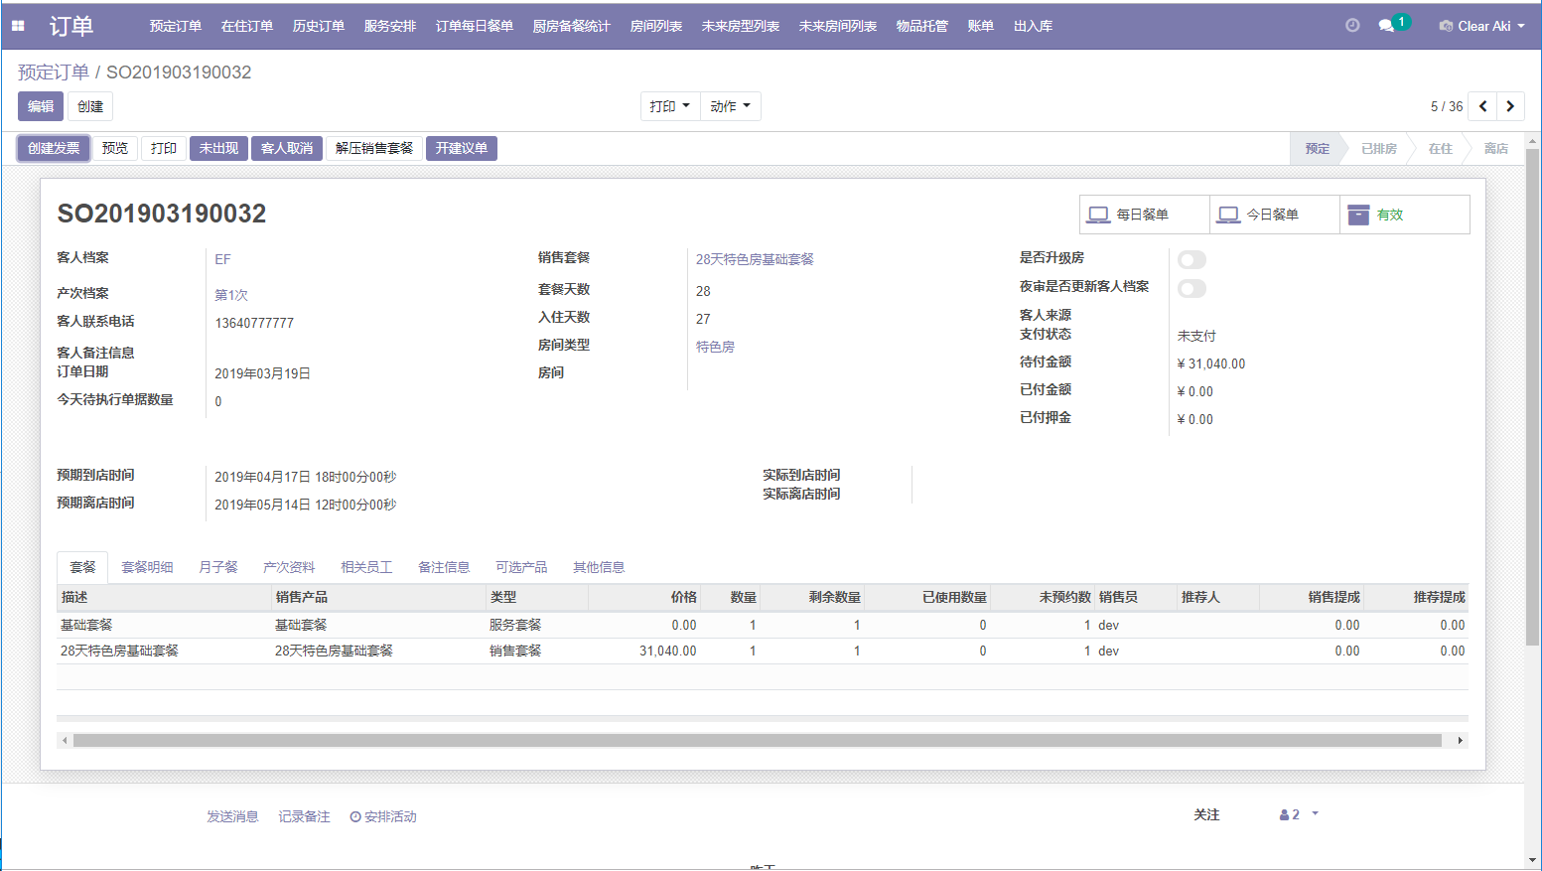Screen dimensions: 1542x871
Task: Switch to the 相关员工 tab
Action: click(x=366, y=567)
